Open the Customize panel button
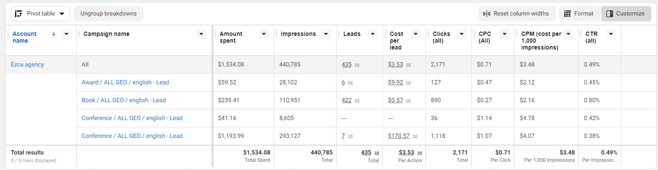 click(626, 13)
